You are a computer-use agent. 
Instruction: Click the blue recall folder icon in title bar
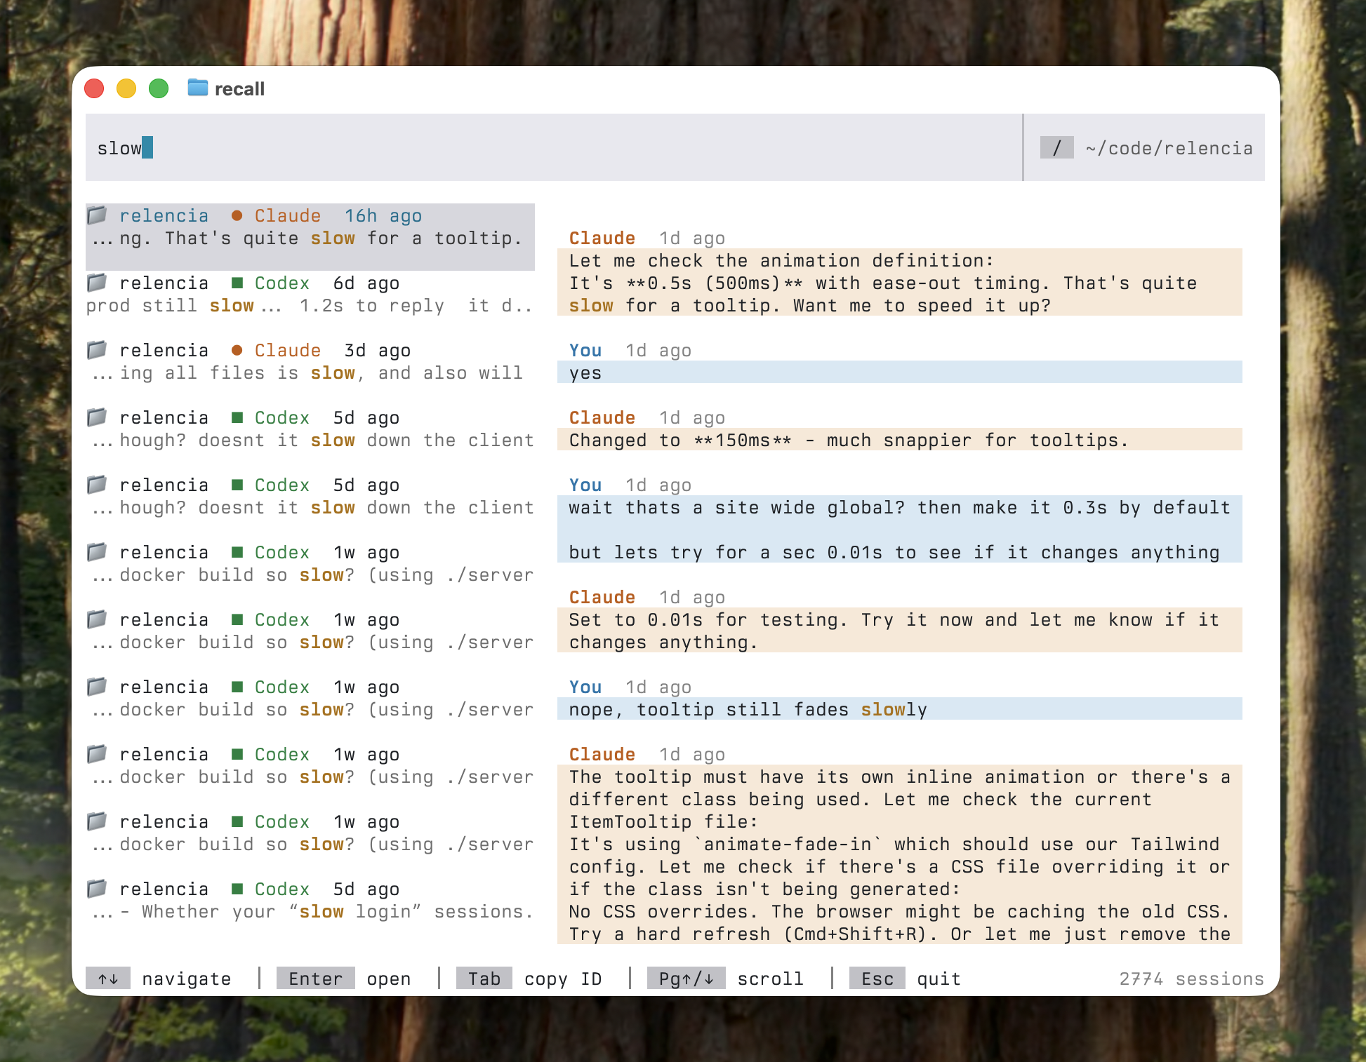(198, 88)
